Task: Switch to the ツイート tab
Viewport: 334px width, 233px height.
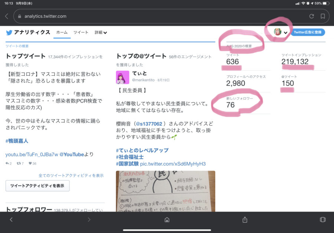Action: point(81,33)
